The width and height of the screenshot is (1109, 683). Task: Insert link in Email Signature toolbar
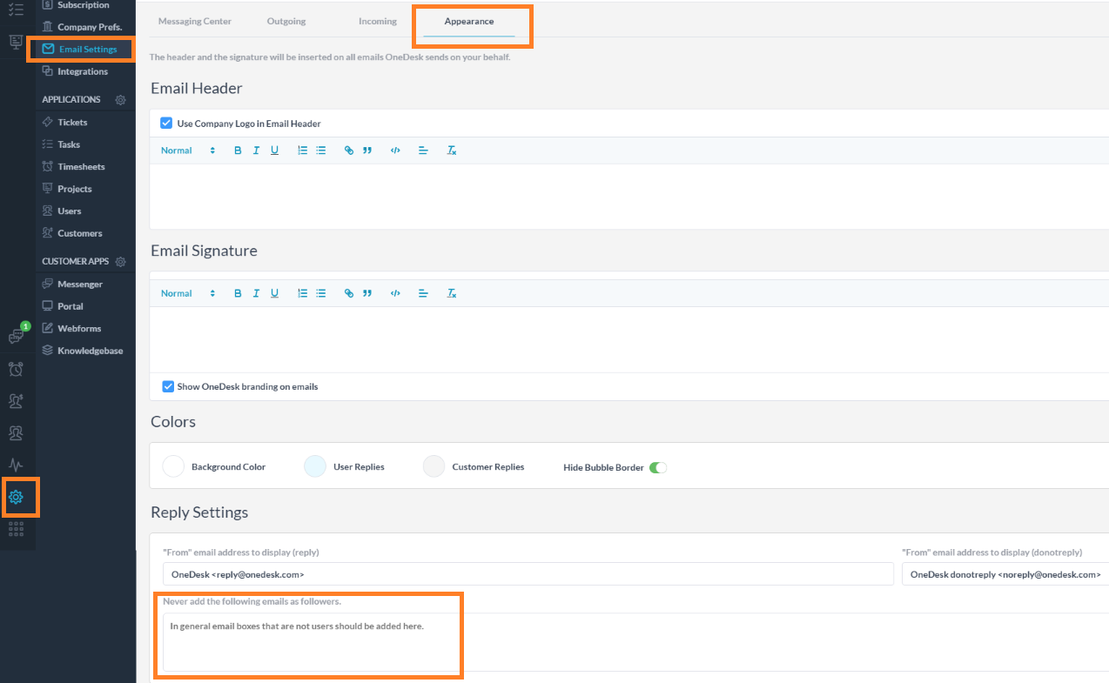pyautogui.click(x=349, y=293)
